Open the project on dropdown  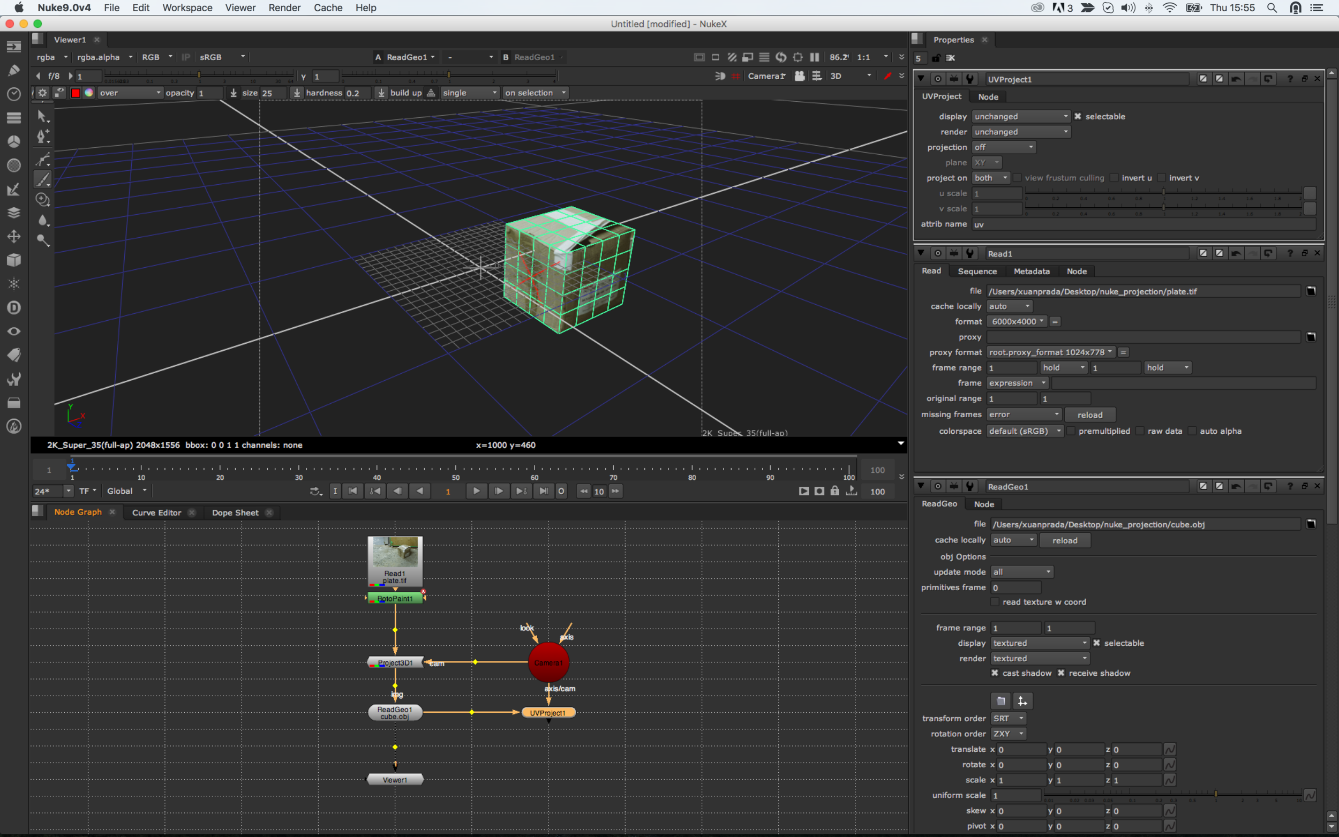point(991,178)
